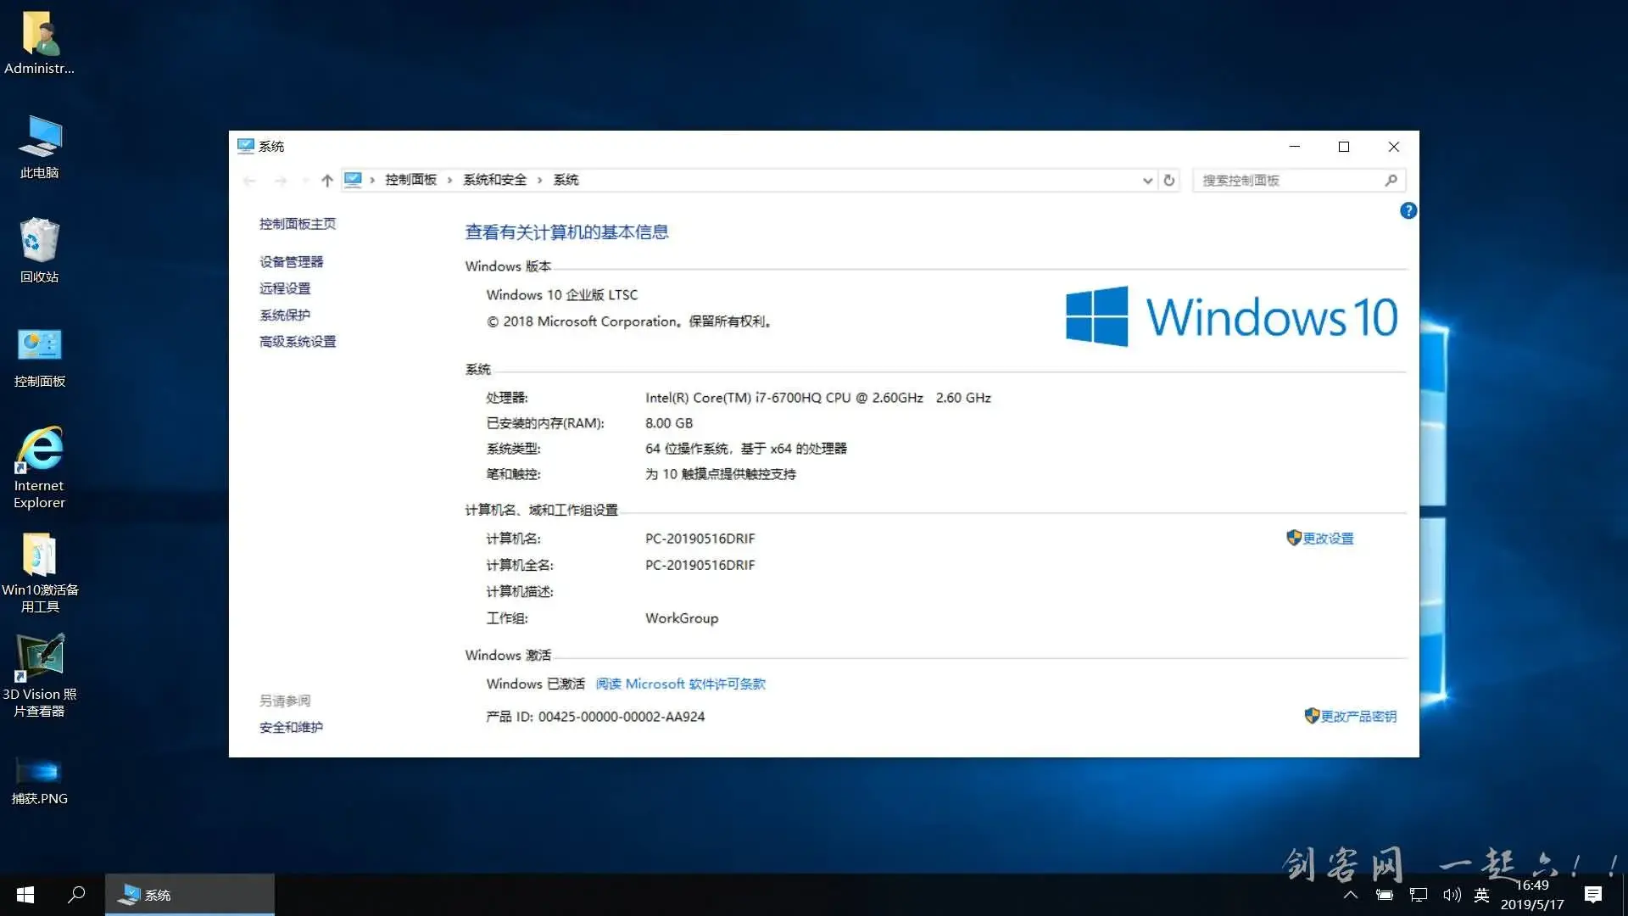The width and height of the screenshot is (1628, 916).
Task: Click the 系统 taskbar window button
Action: (190, 895)
